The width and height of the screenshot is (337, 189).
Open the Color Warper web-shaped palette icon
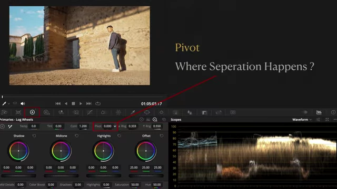click(118, 112)
